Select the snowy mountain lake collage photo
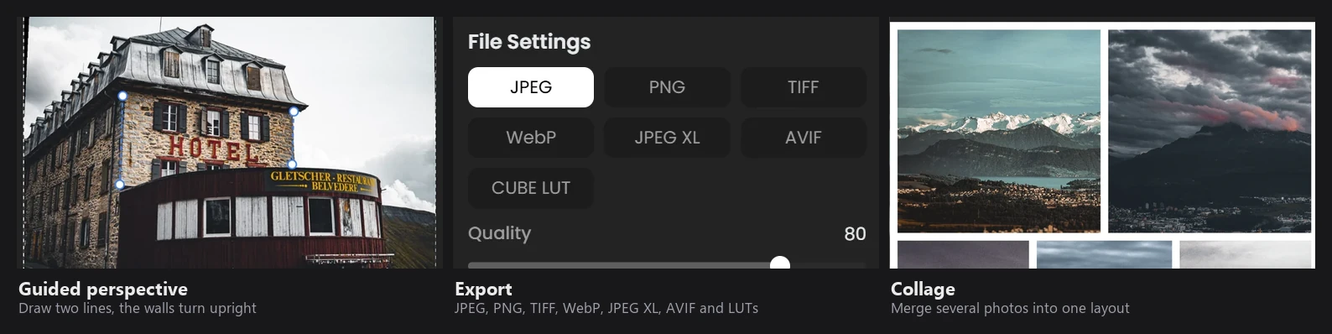1332x334 pixels. coord(999,131)
